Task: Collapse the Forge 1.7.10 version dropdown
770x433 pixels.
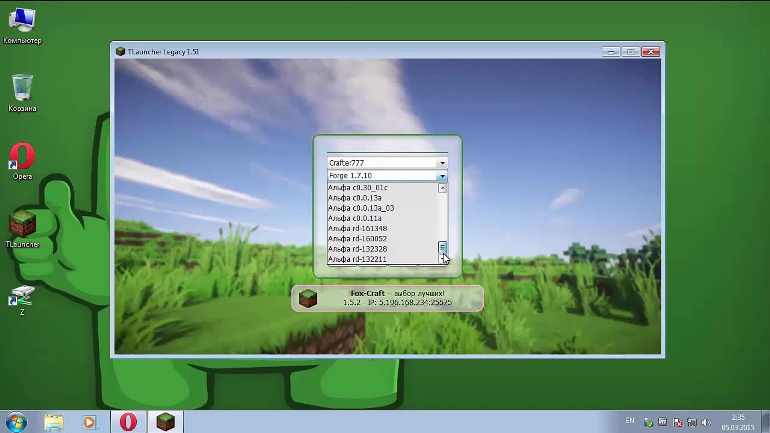Action: point(442,176)
